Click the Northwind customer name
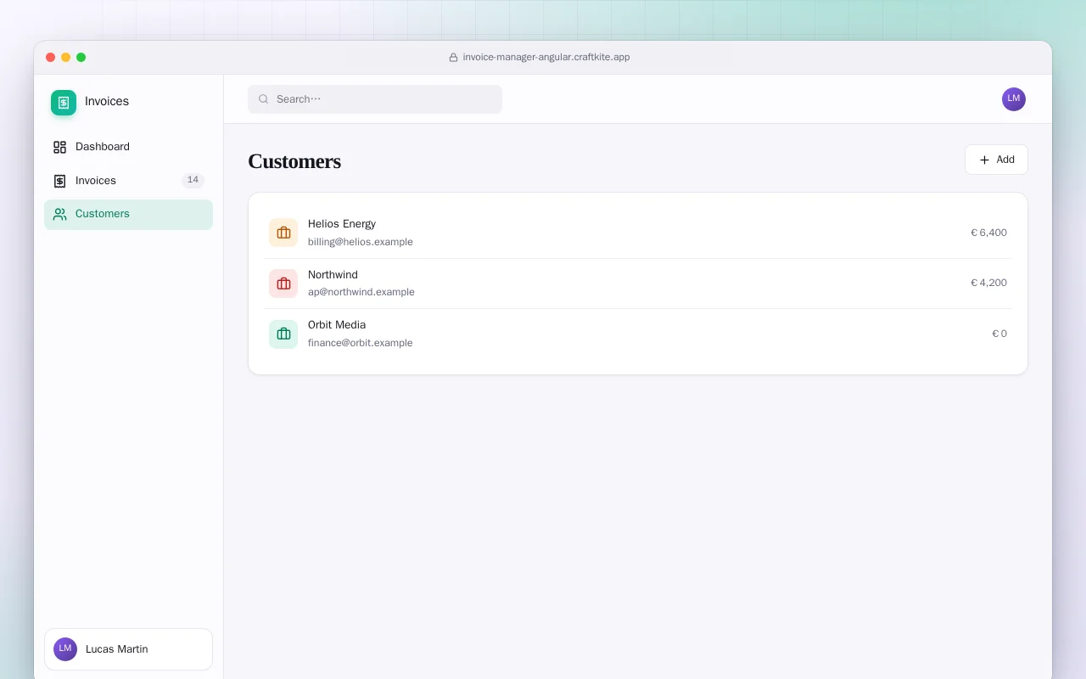This screenshot has height=679, width=1086. pyautogui.click(x=333, y=275)
